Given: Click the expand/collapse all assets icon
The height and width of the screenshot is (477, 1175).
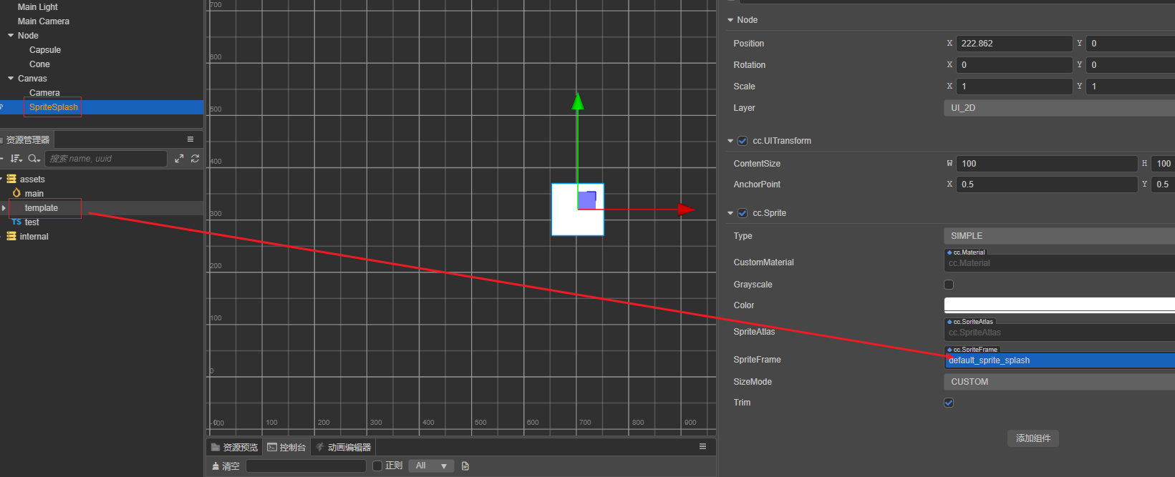Looking at the screenshot, I should point(179,159).
